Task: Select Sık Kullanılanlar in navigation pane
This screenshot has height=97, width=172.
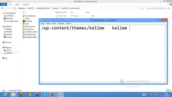Action: coord(10,13)
